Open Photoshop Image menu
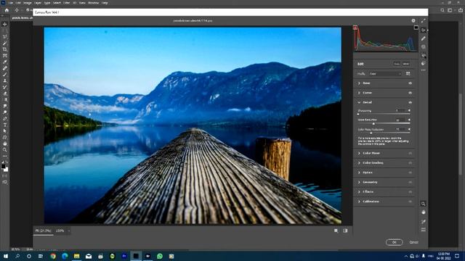The image size is (465, 261). [x=28, y=3]
